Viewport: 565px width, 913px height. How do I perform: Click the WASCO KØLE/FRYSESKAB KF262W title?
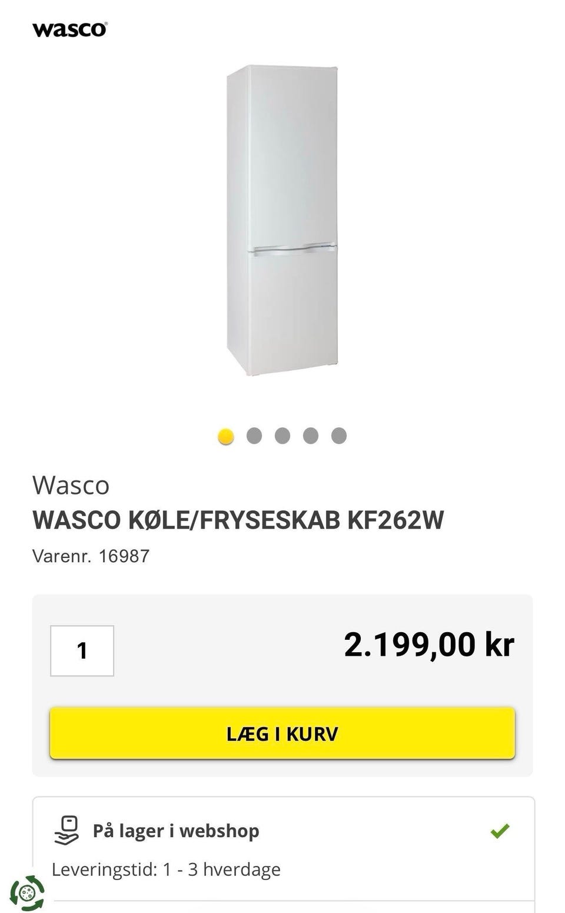coord(238,520)
